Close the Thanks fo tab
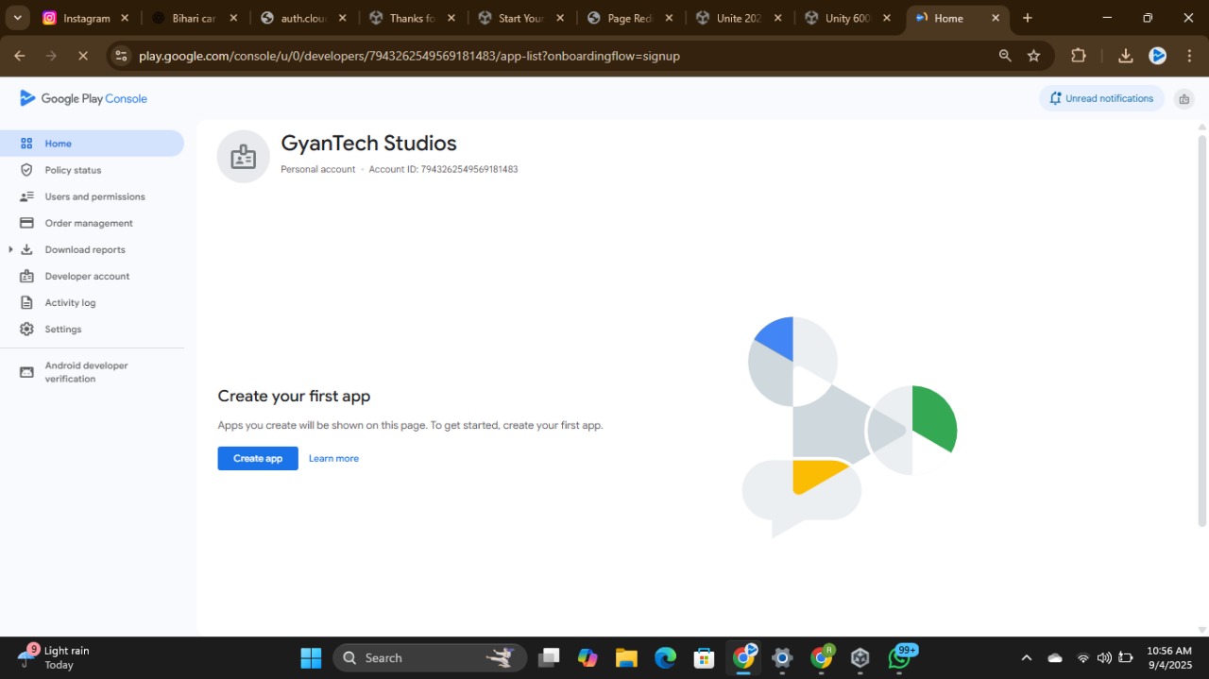1209x679 pixels. (x=451, y=18)
